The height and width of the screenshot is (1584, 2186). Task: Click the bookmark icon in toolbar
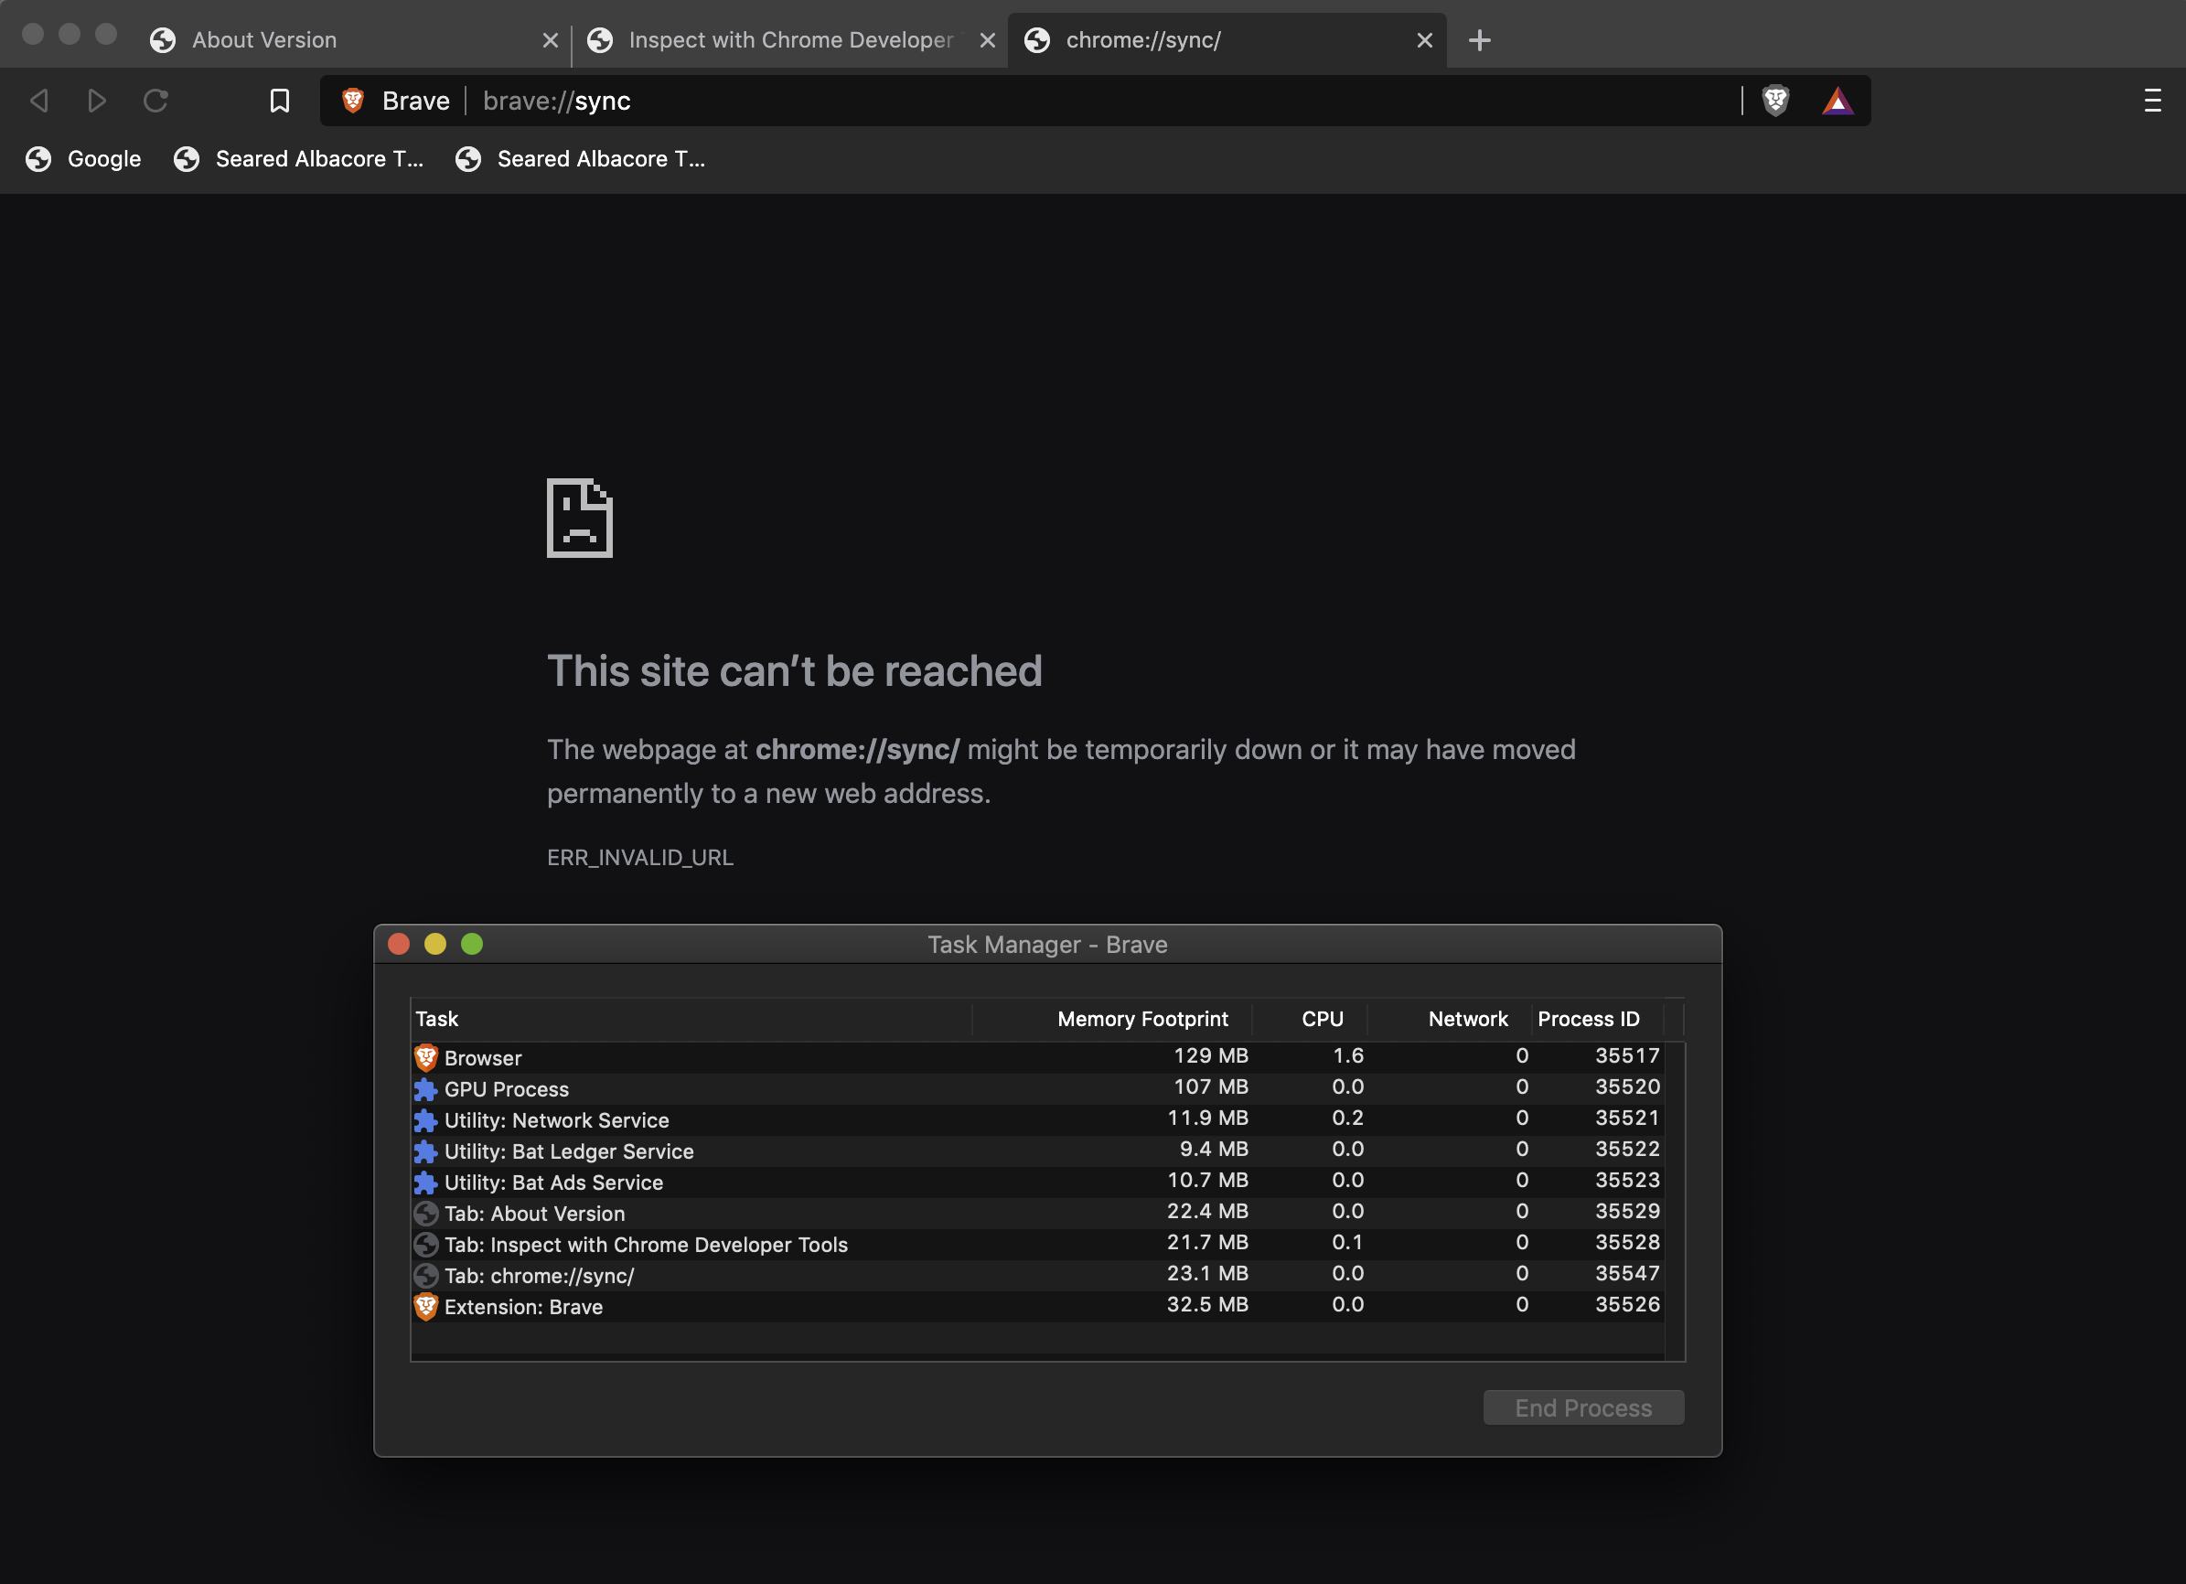point(276,99)
